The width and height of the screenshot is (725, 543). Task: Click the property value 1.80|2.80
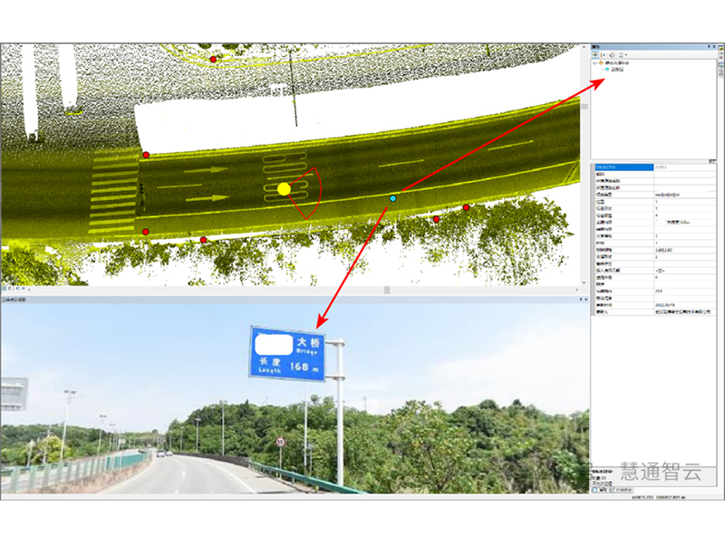click(x=663, y=250)
